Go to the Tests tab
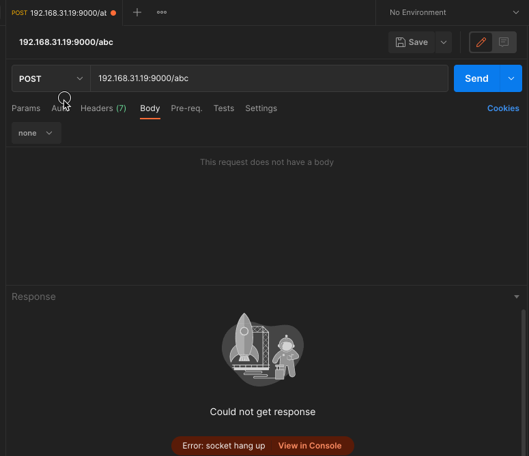This screenshot has height=456, width=529. tap(223, 108)
